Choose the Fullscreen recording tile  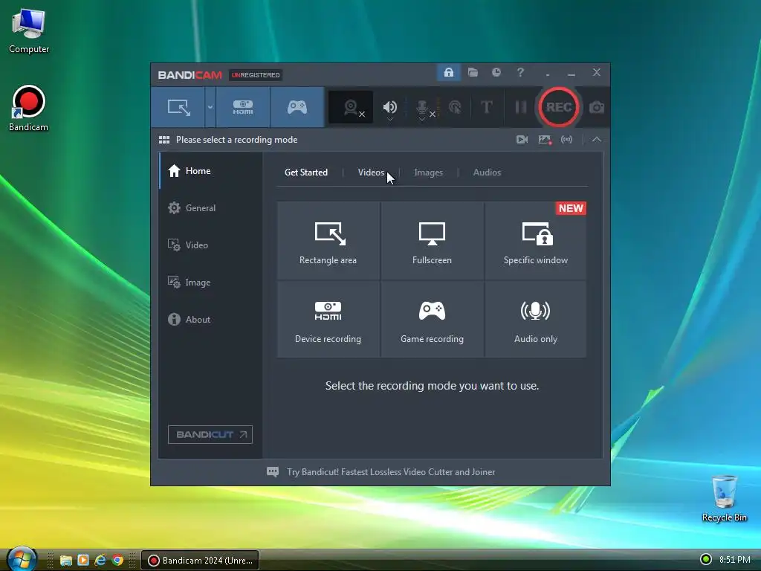(432, 241)
